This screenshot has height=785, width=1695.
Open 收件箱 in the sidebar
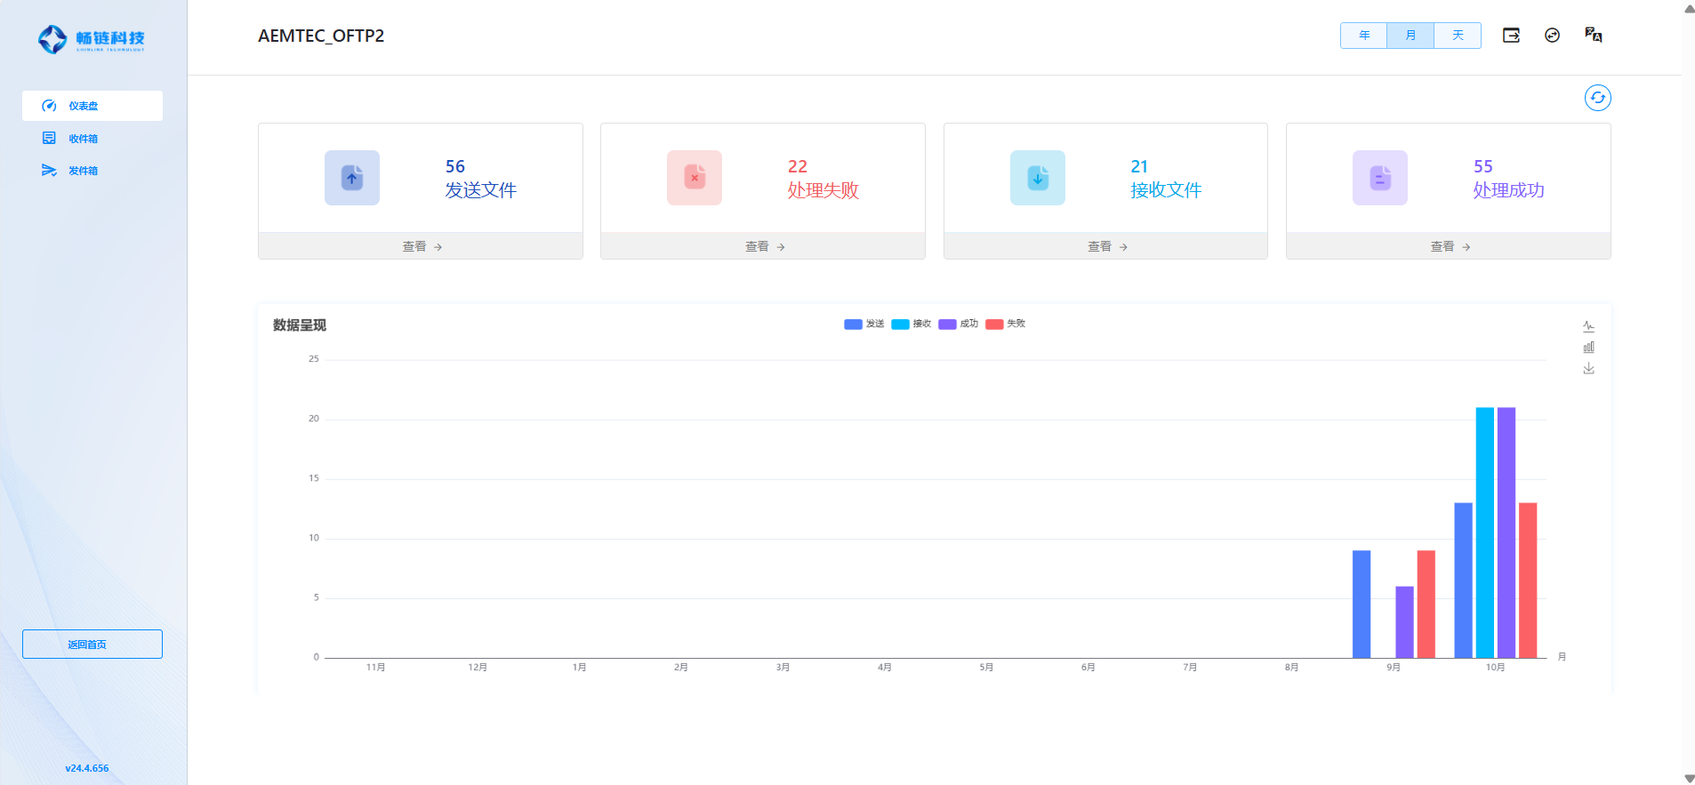(83, 139)
